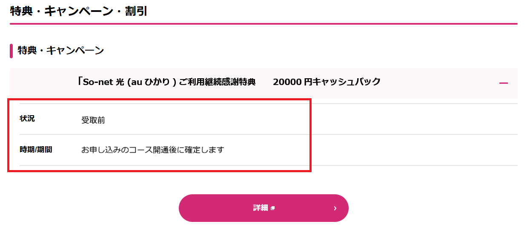Click the red highlight box border
The width and height of the screenshot is (527, 230).
click(311, 136)
